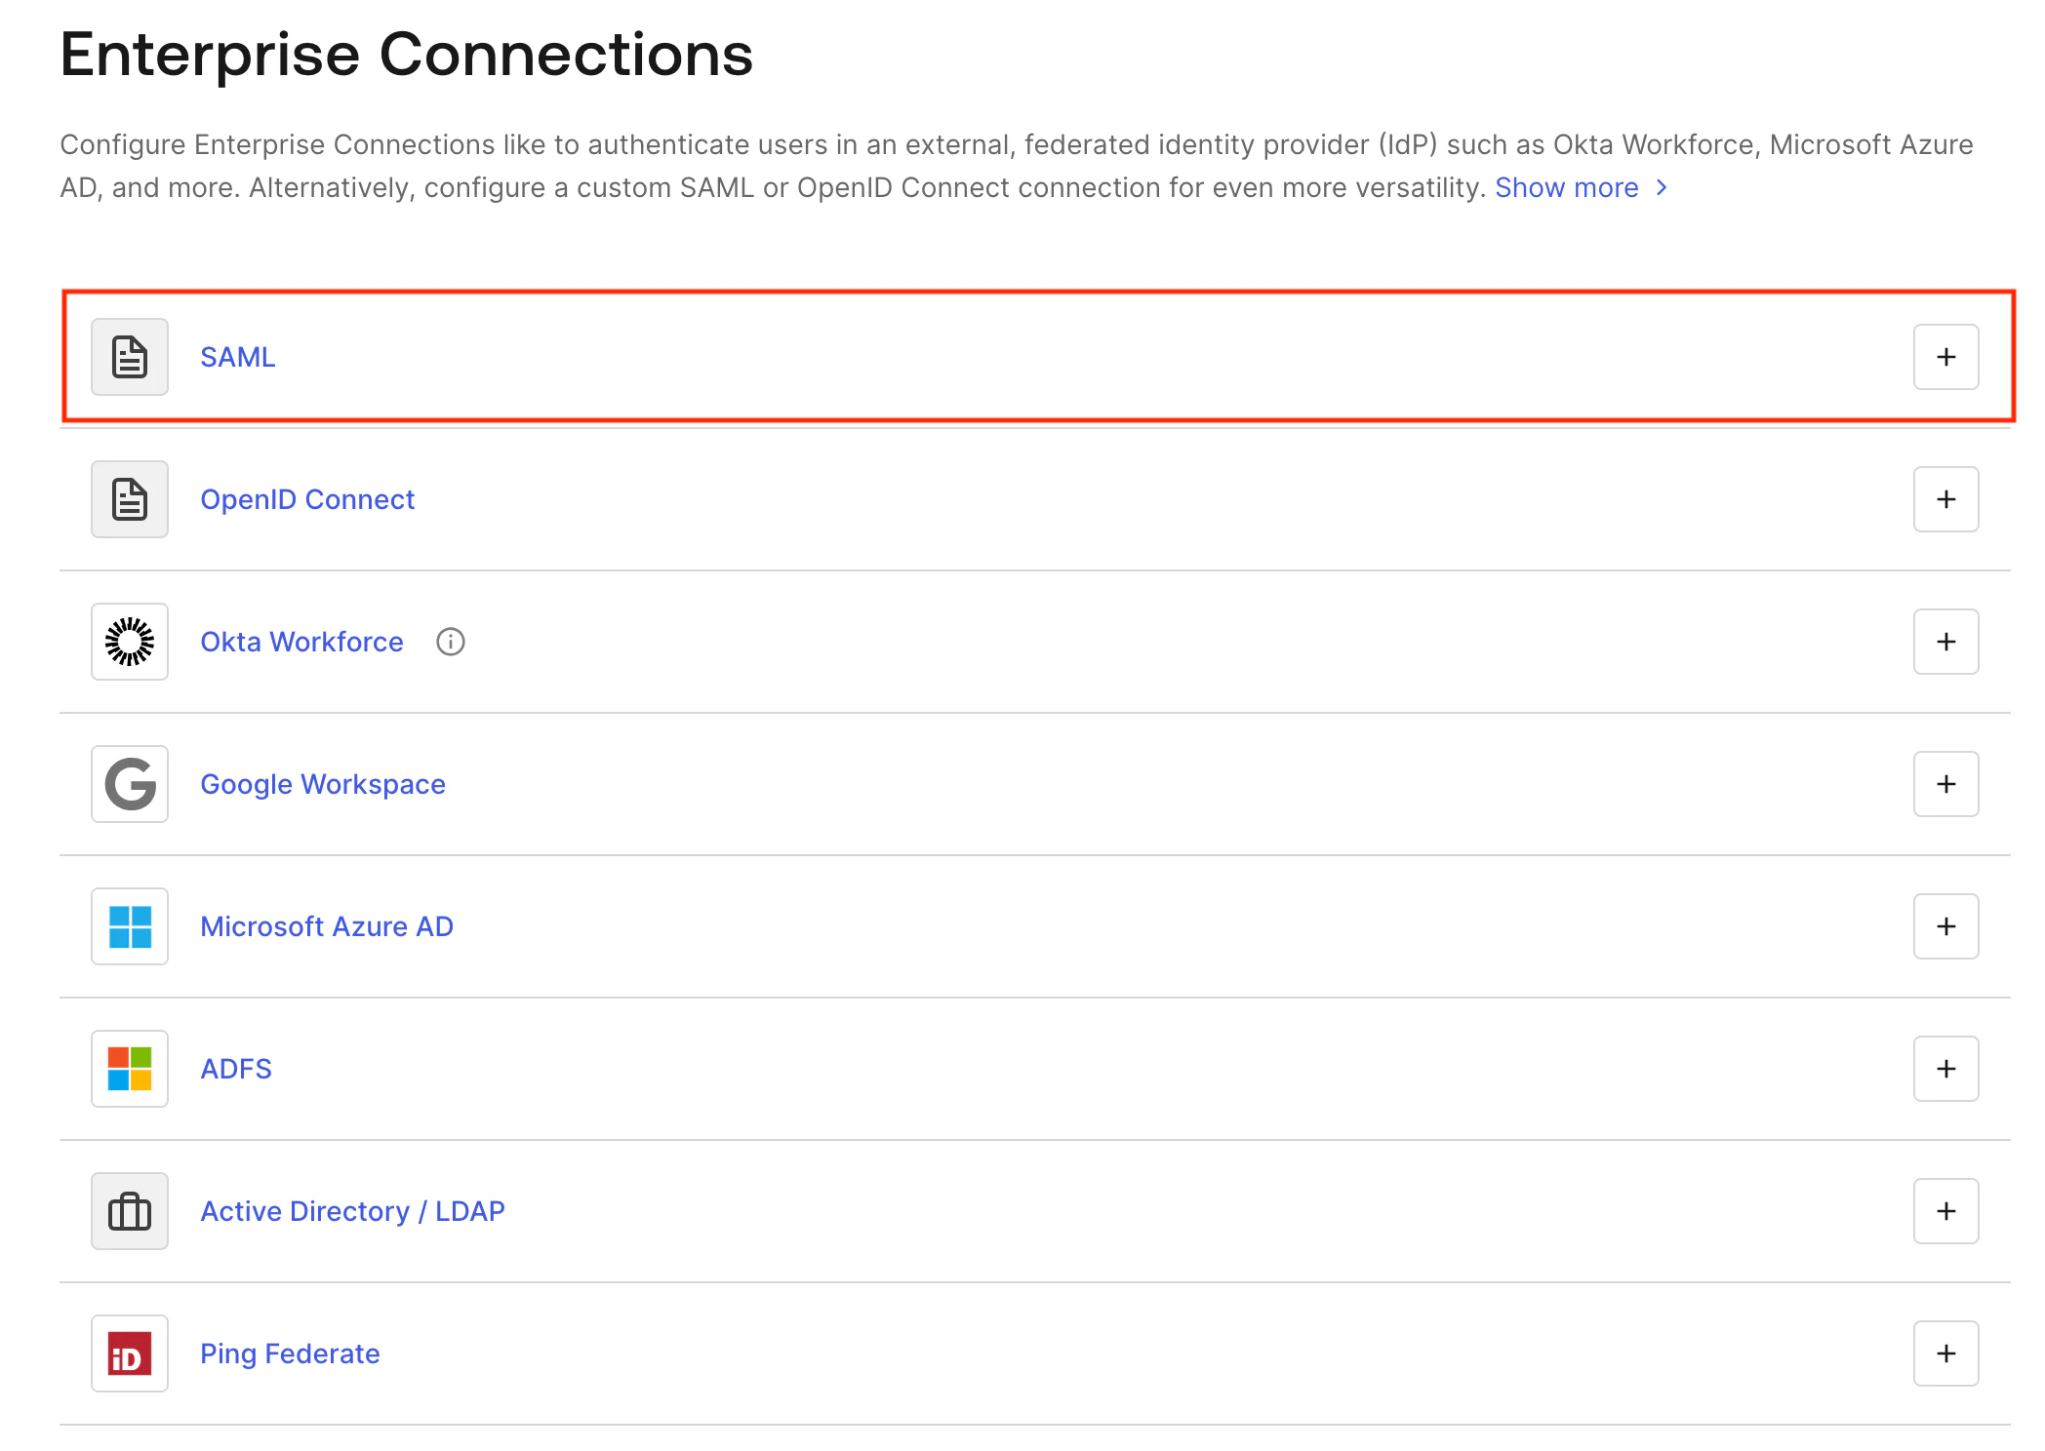The height and width of the screenshot is (1451, 2045).
Task: Add a Google Workspace connection
Action: click(1945, 784)
